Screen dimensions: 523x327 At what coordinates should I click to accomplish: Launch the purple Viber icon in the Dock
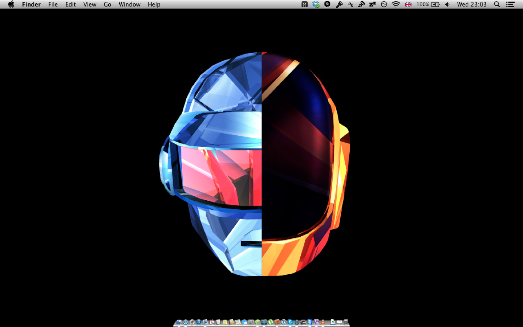(x=316, y=322)
